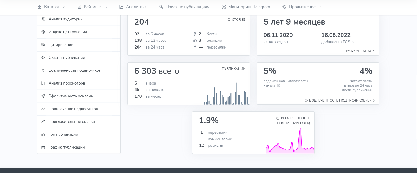This screenshot has height=173, width=417.
Task: Click the eye icon for Охваты публикаций
Action: (43, 57)
